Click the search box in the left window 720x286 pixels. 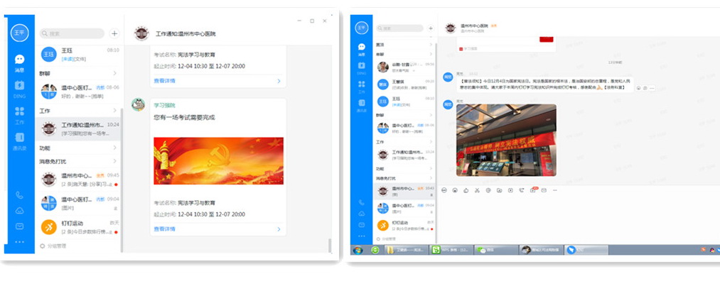[72, 33]
